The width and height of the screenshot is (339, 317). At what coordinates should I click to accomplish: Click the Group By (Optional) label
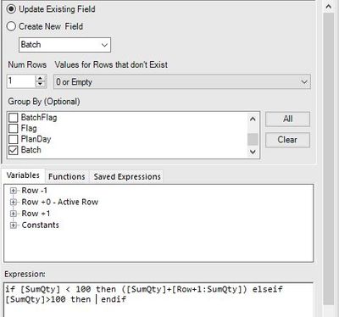click(x=44, y=102)
